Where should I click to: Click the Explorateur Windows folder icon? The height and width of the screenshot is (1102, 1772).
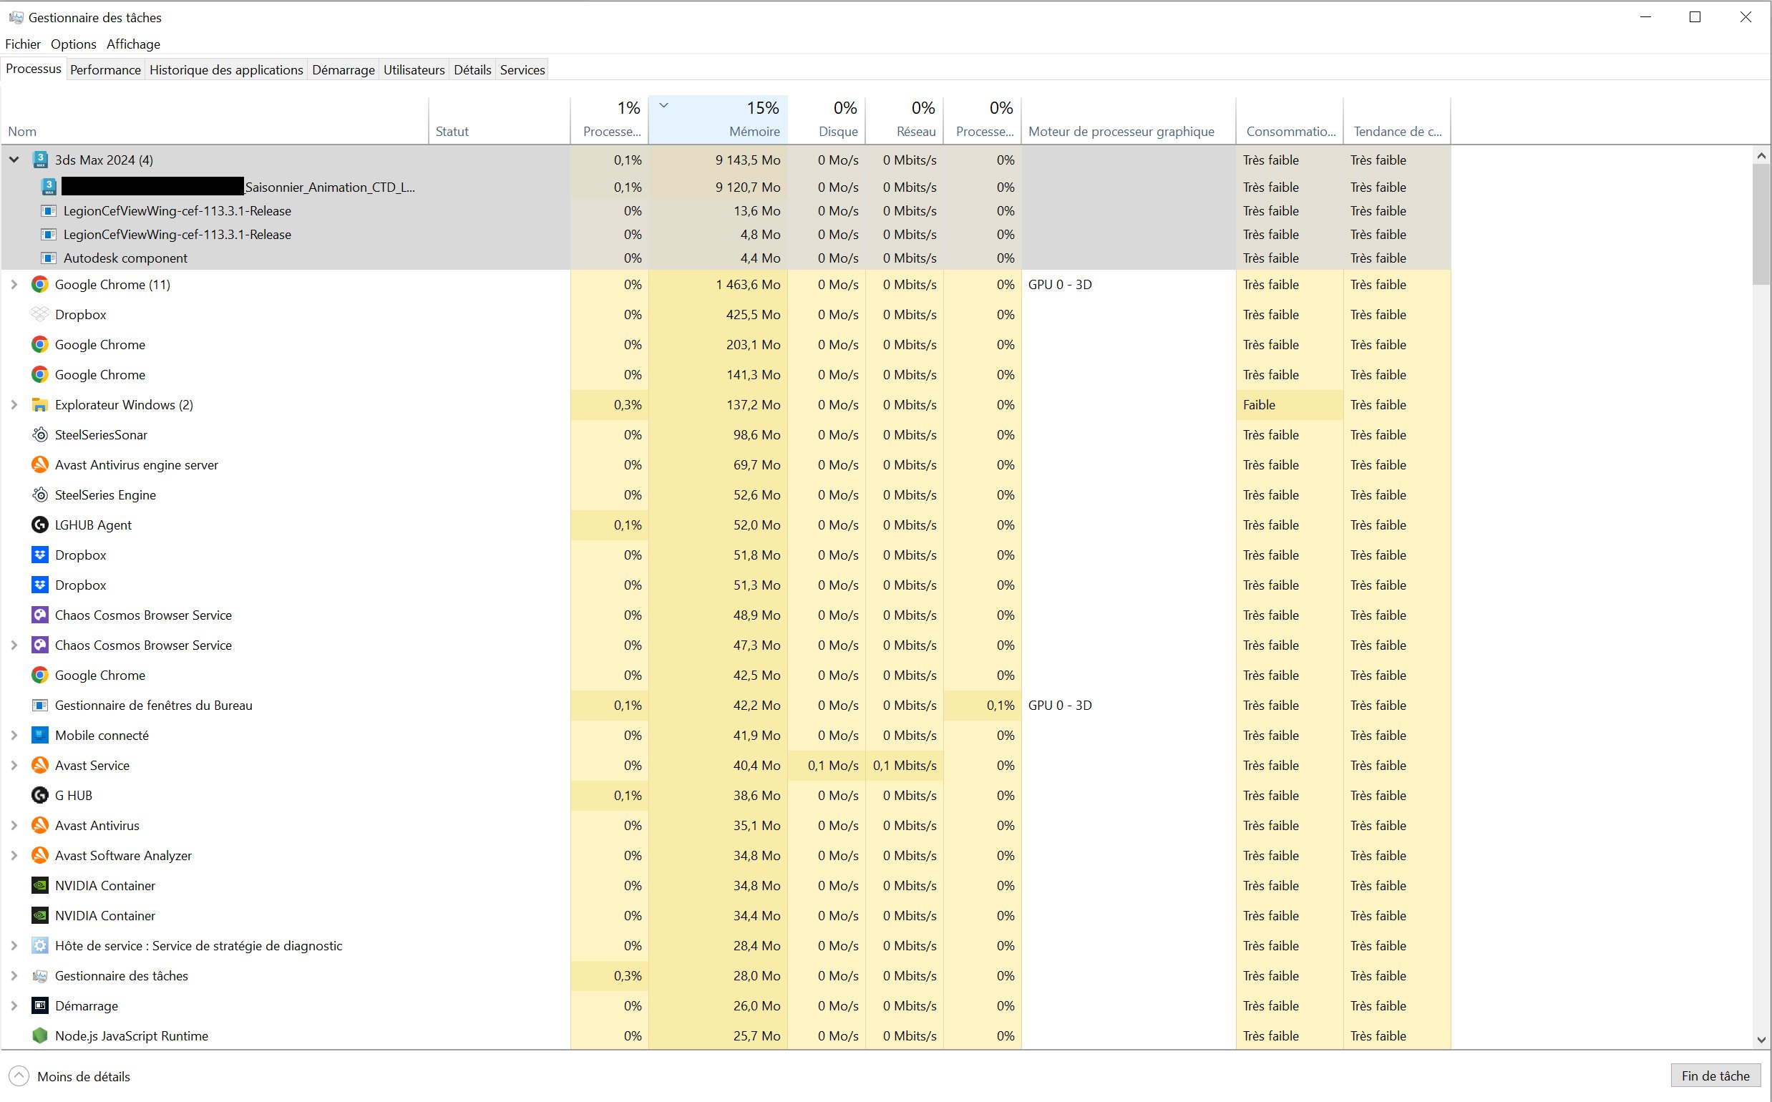[40, 405]
